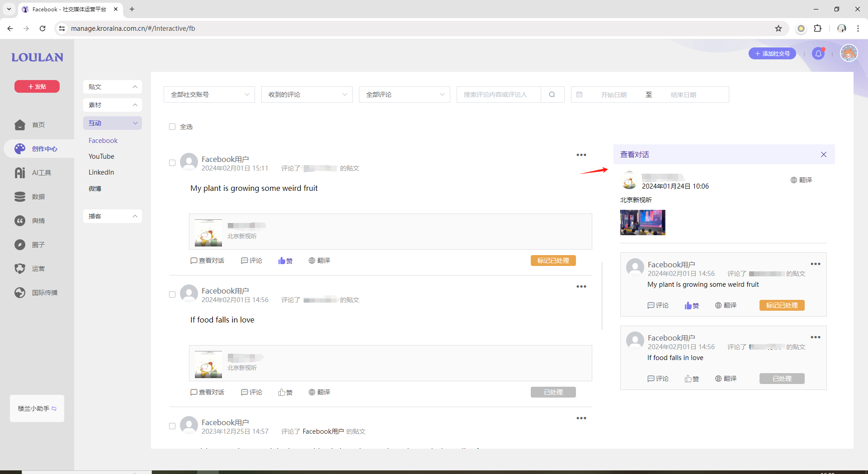Click 查看对话 under 'My plant' comment

(x=208, y=261)
